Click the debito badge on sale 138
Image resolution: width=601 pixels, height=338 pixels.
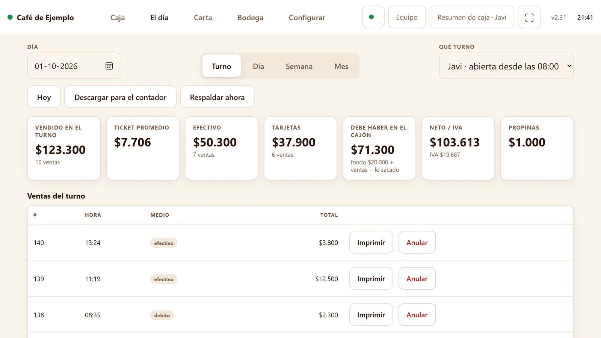162,315
